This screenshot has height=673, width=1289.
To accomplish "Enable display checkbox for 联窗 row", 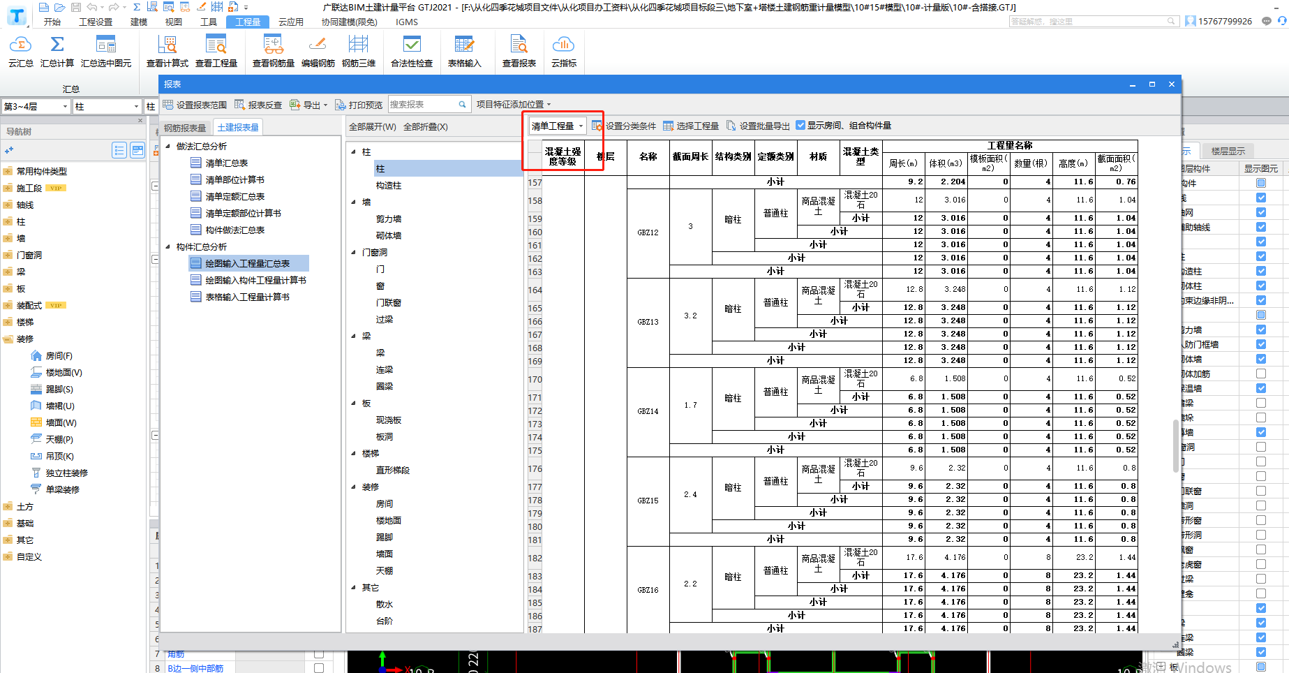I will [x=1261, y=491].
